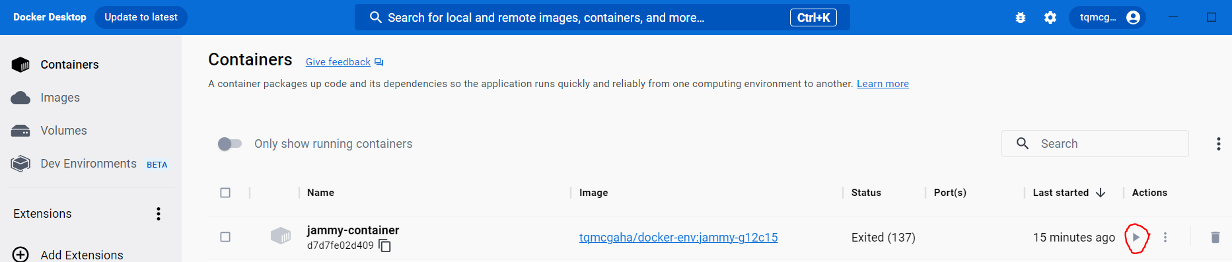The image size is (1232, 262).
Task: Open Docker Desktop settings gear
Action: [1050, 18]
